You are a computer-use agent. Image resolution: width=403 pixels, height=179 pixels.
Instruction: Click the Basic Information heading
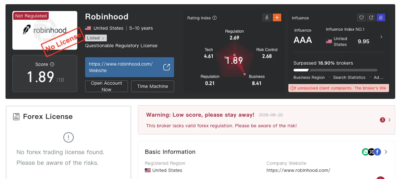(170, 152)
